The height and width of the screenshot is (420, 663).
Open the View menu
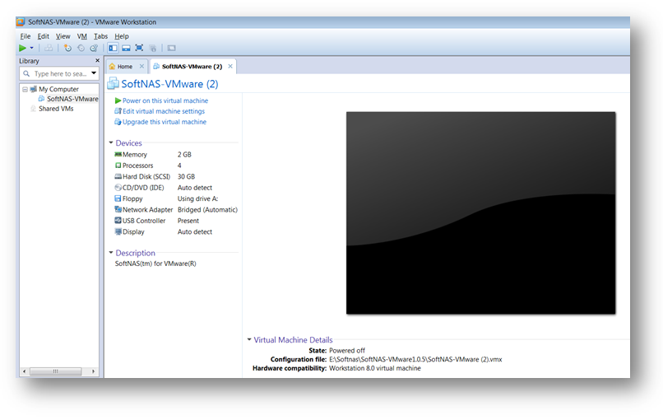point(63,36)
